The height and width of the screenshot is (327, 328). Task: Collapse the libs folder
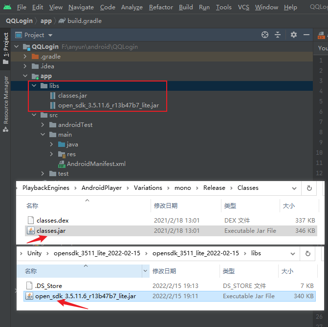(34, 85)
